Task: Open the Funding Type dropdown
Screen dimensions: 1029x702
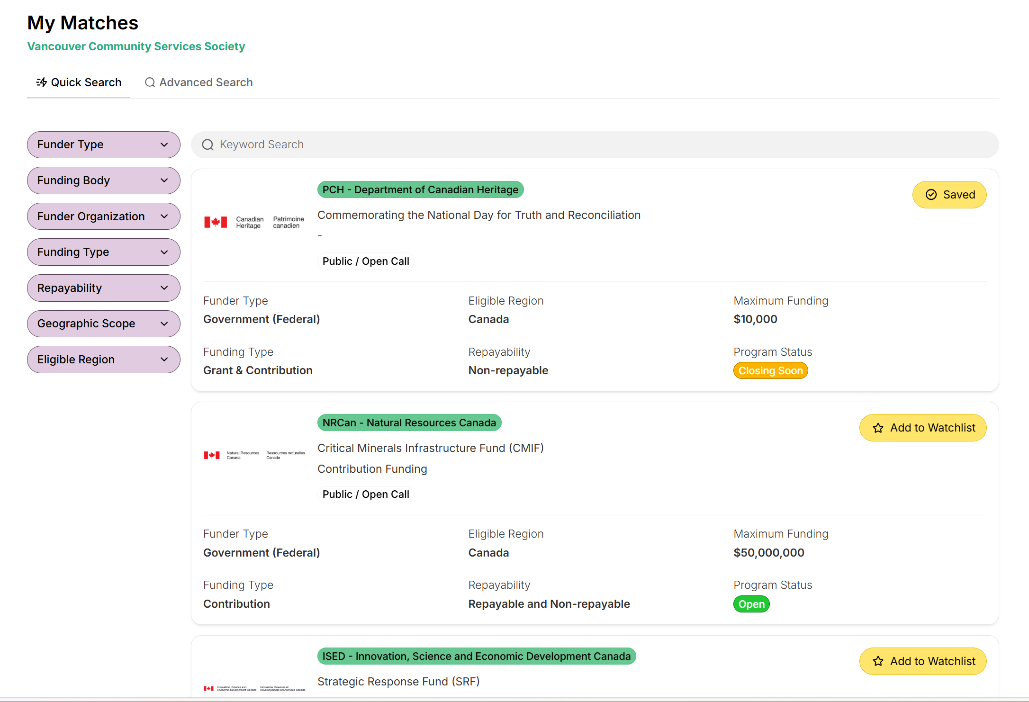Action: pos(103,252)
